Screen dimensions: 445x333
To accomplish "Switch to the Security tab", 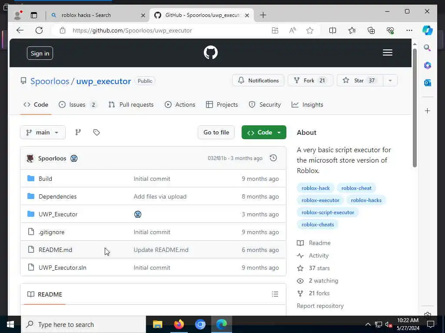I will pos(265,104).
